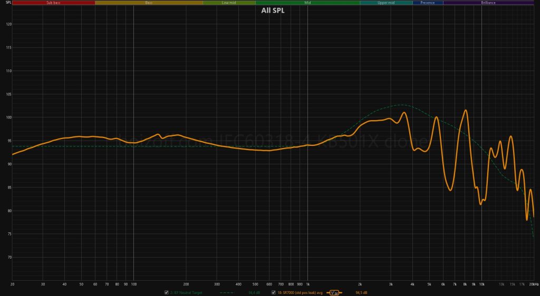
Task: Click the Upper mid band label
Action: (x=386, y=3)
